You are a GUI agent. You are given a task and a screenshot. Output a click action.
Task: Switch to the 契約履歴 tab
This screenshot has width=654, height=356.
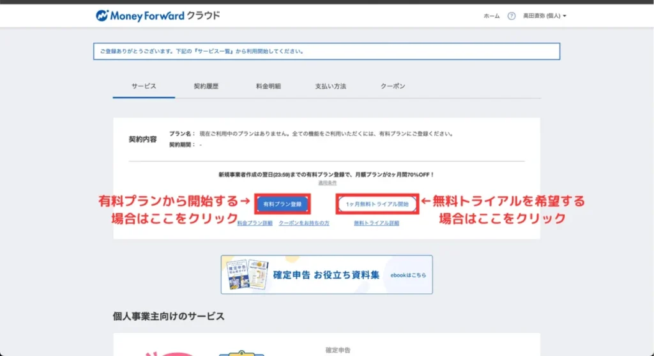pyautogui.click(x=206, y=86)
